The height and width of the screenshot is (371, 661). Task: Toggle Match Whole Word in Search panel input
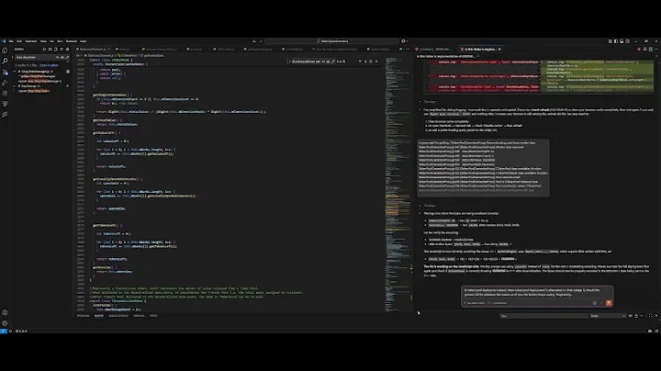click(62, 57)
